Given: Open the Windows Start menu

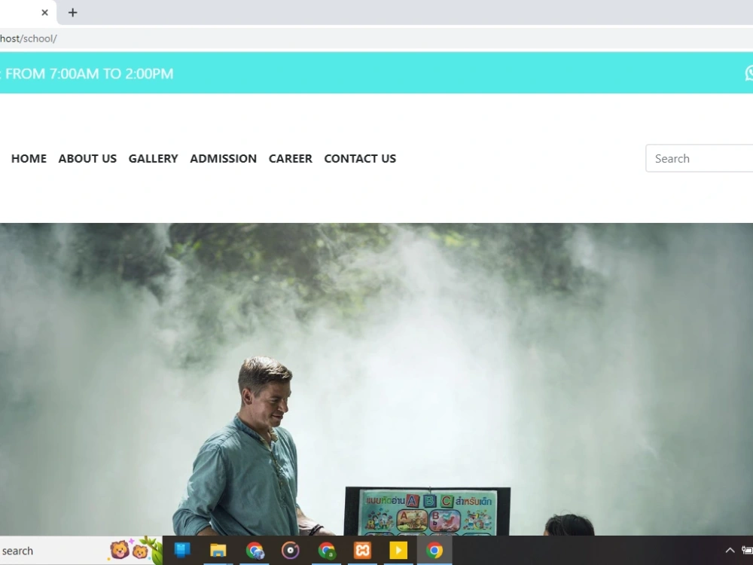Looking at the screenshot, I should pos(182,551).
